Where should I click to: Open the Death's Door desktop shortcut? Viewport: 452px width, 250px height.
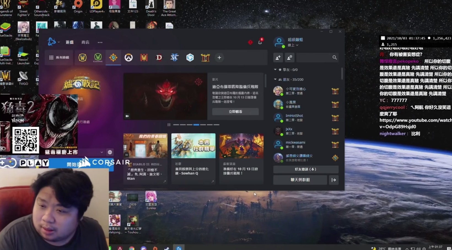click(151, 8)
